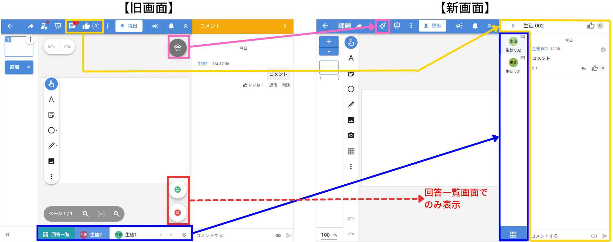
Task: Switch to the 回答一覧 tab
Action: 57,235
